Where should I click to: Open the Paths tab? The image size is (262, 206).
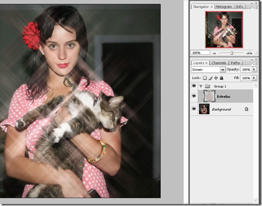coord(235,63)
